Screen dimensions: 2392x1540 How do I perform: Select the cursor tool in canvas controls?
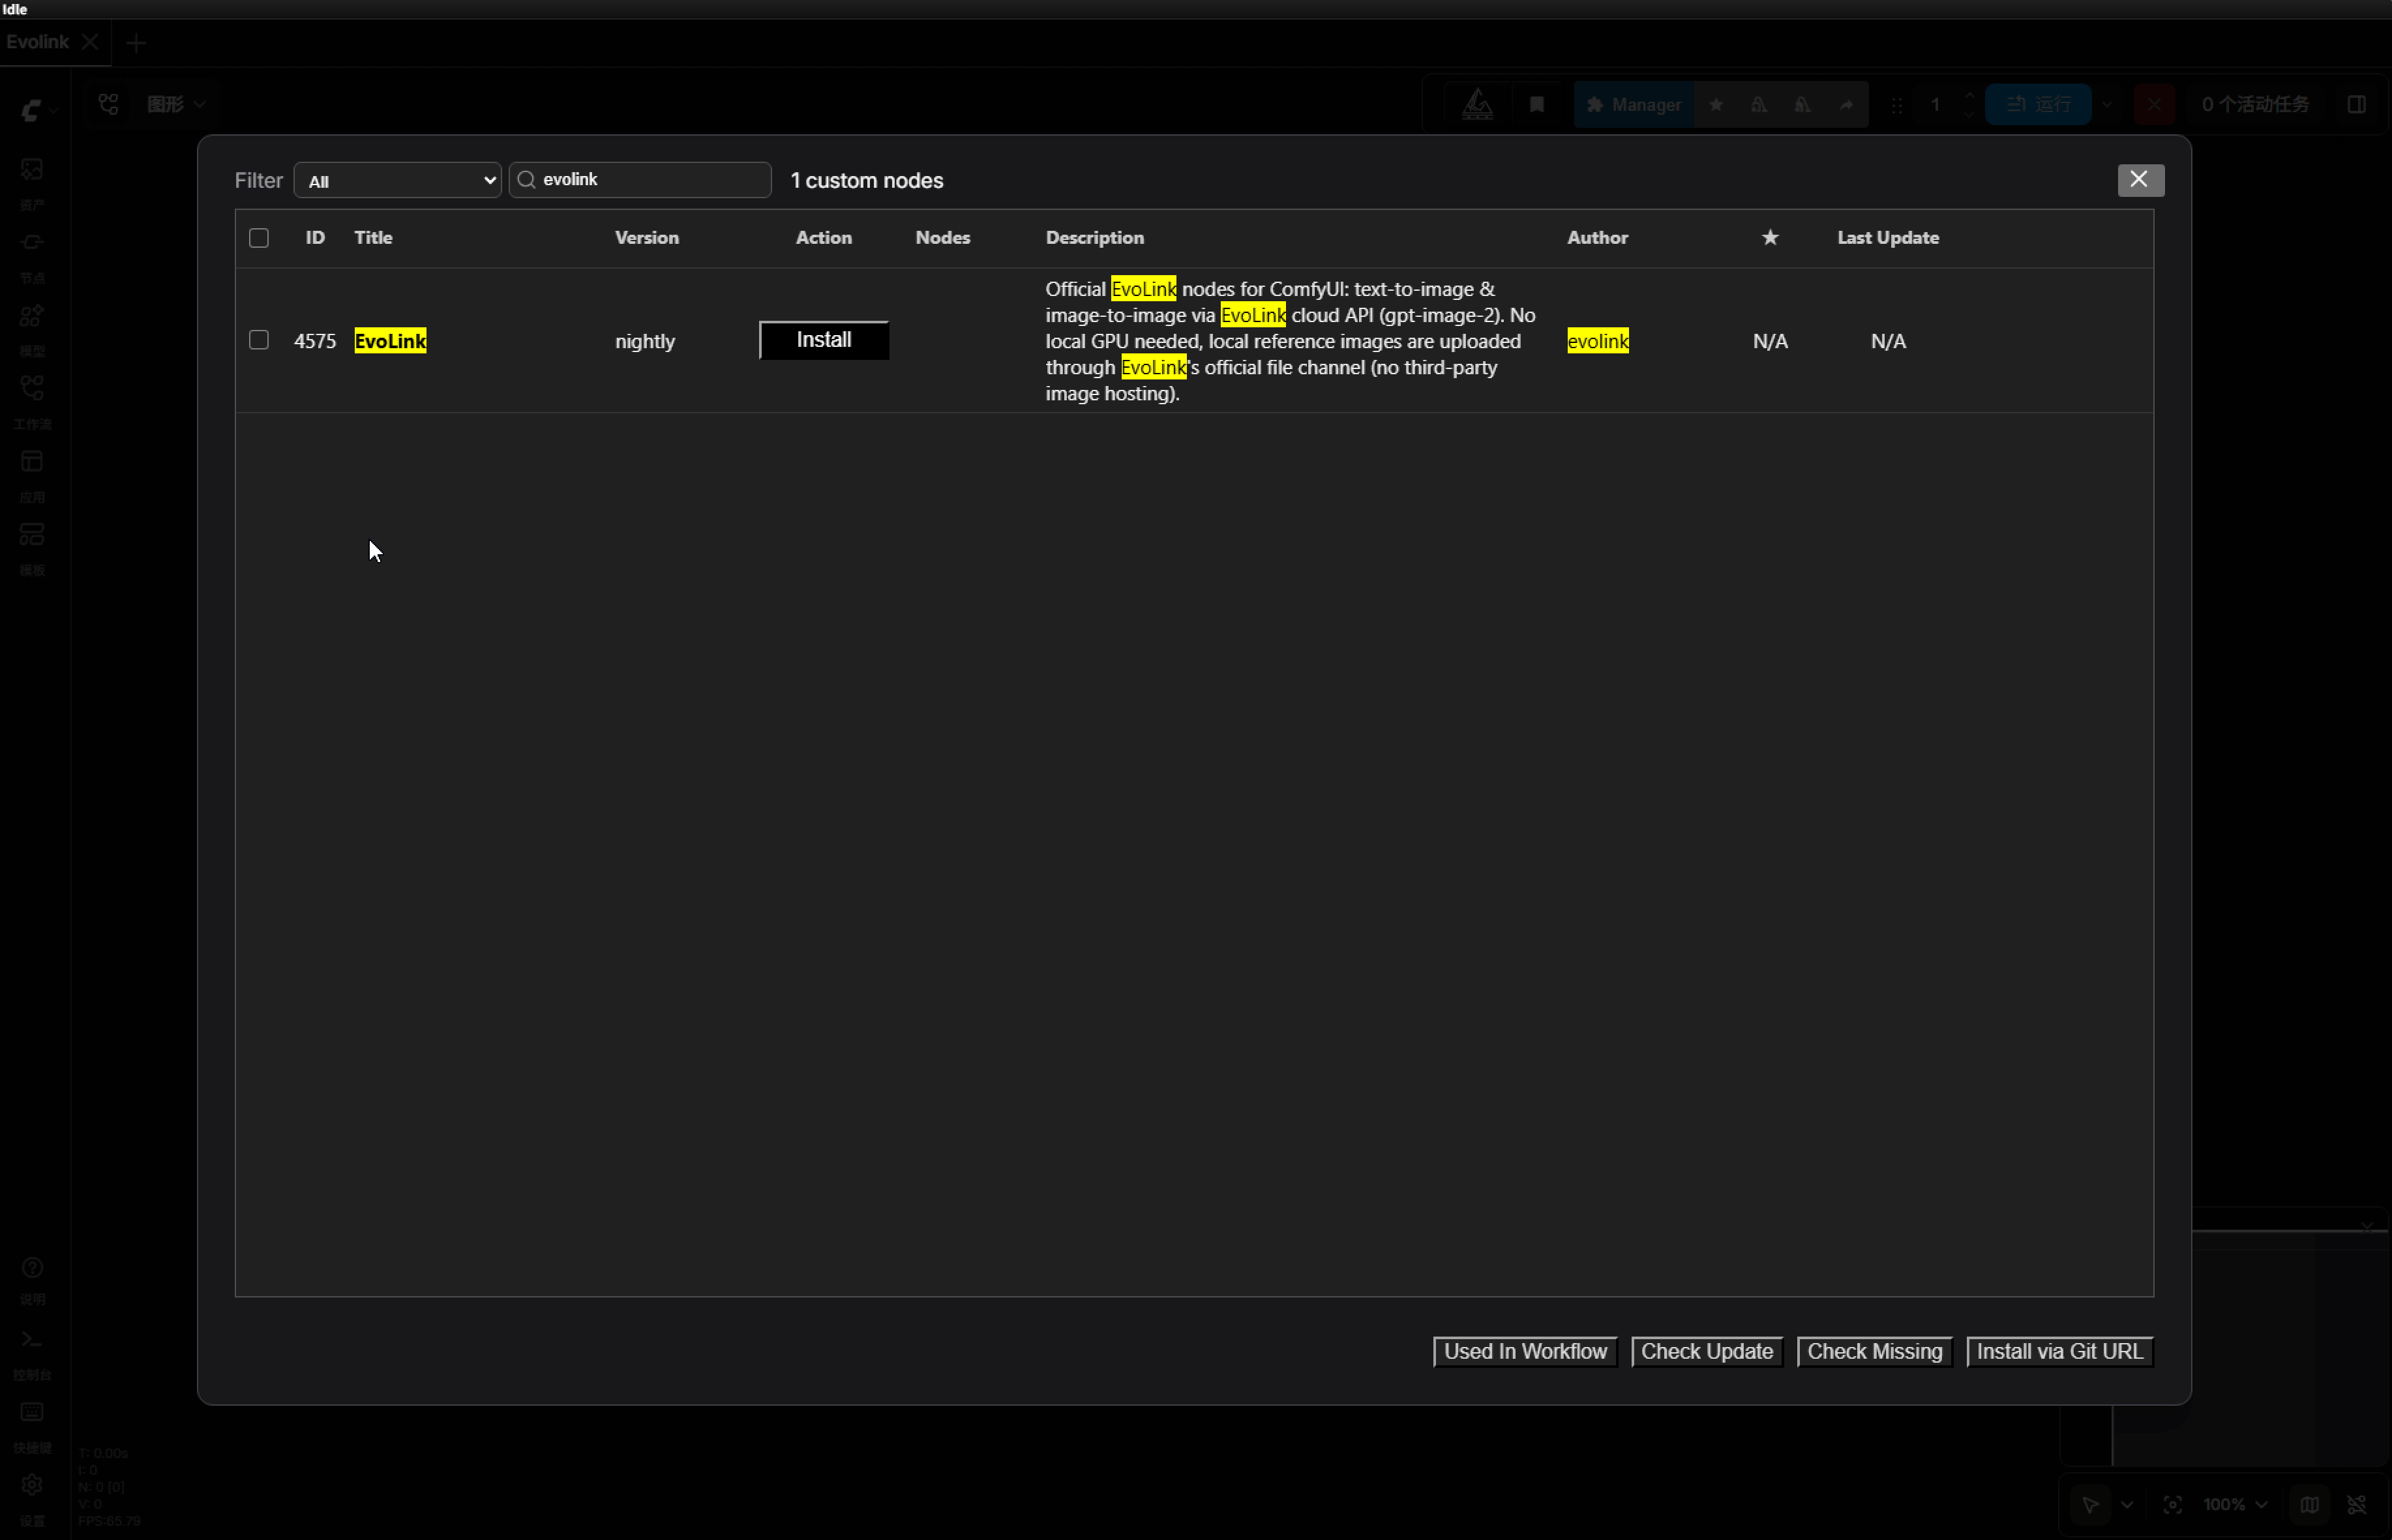pos(2090,1505)
